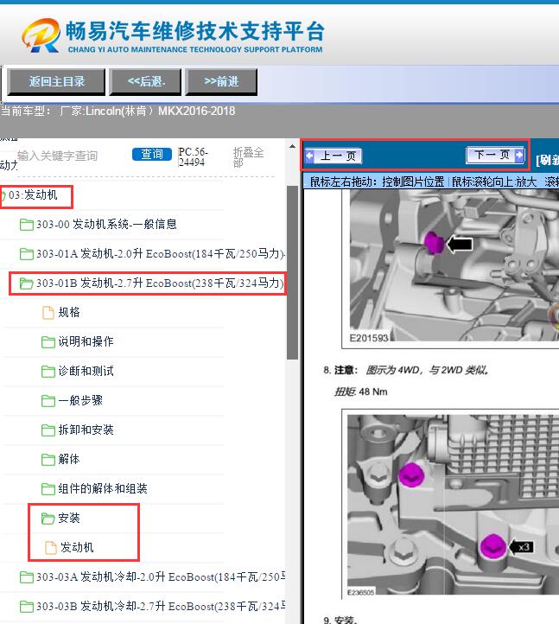
Task: Click tree scrollbar up arrow
Action: tap(292, 146)
